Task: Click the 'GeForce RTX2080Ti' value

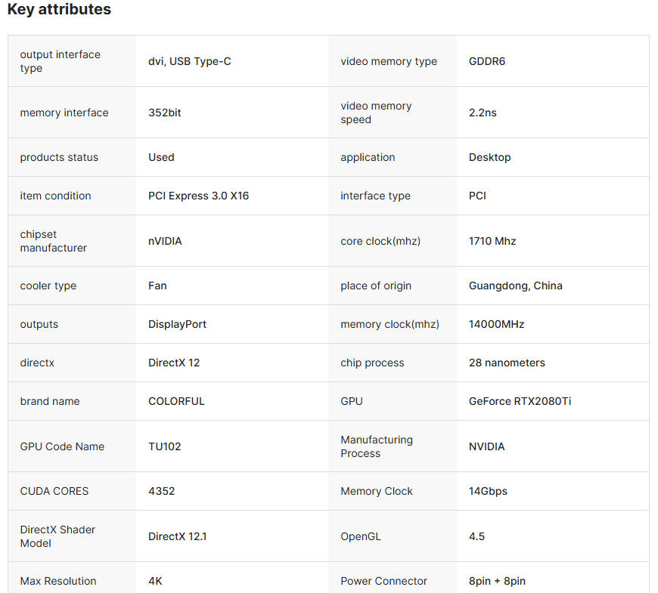Action: coord(520,401)
